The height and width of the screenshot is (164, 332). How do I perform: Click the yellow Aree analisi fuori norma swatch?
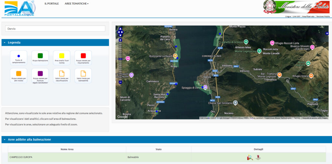pos(62,56)
